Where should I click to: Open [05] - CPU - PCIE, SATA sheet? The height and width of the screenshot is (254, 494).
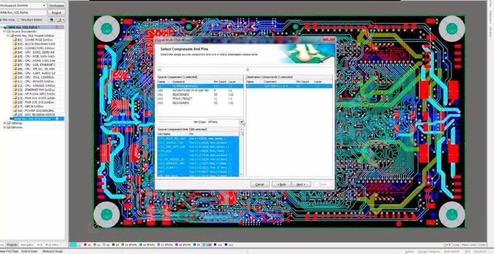(34, 57)
